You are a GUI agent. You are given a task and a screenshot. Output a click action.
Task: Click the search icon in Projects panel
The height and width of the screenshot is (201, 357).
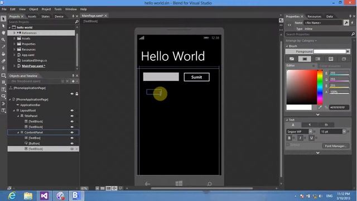tap(77, 22)
